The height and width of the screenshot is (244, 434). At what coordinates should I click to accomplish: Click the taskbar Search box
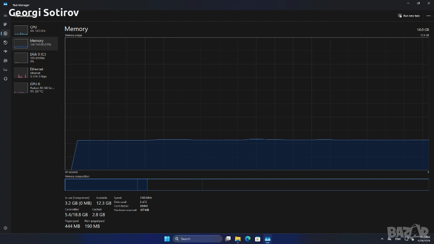coord(198,239)
